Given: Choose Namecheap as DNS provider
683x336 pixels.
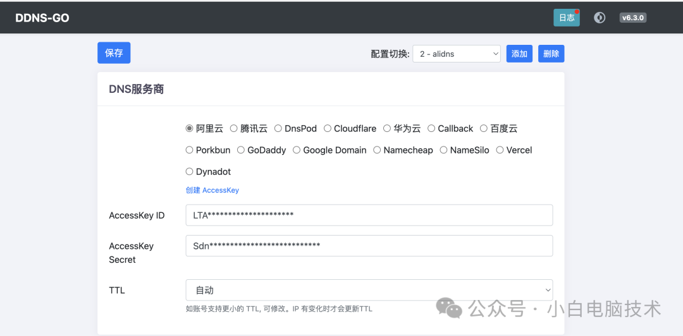Looking at the screenshot, I should coord(377,150).
